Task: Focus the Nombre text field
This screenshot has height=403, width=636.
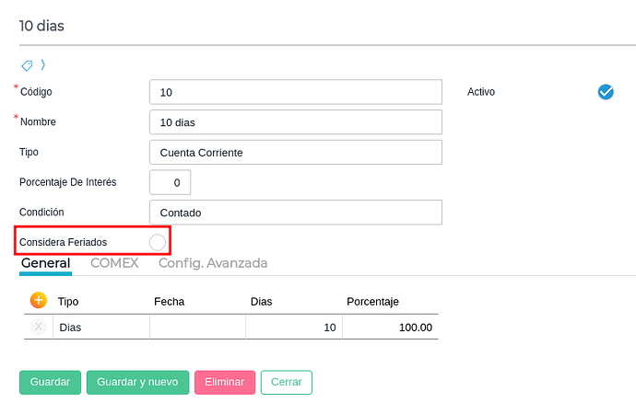Action: pos(295,122)
